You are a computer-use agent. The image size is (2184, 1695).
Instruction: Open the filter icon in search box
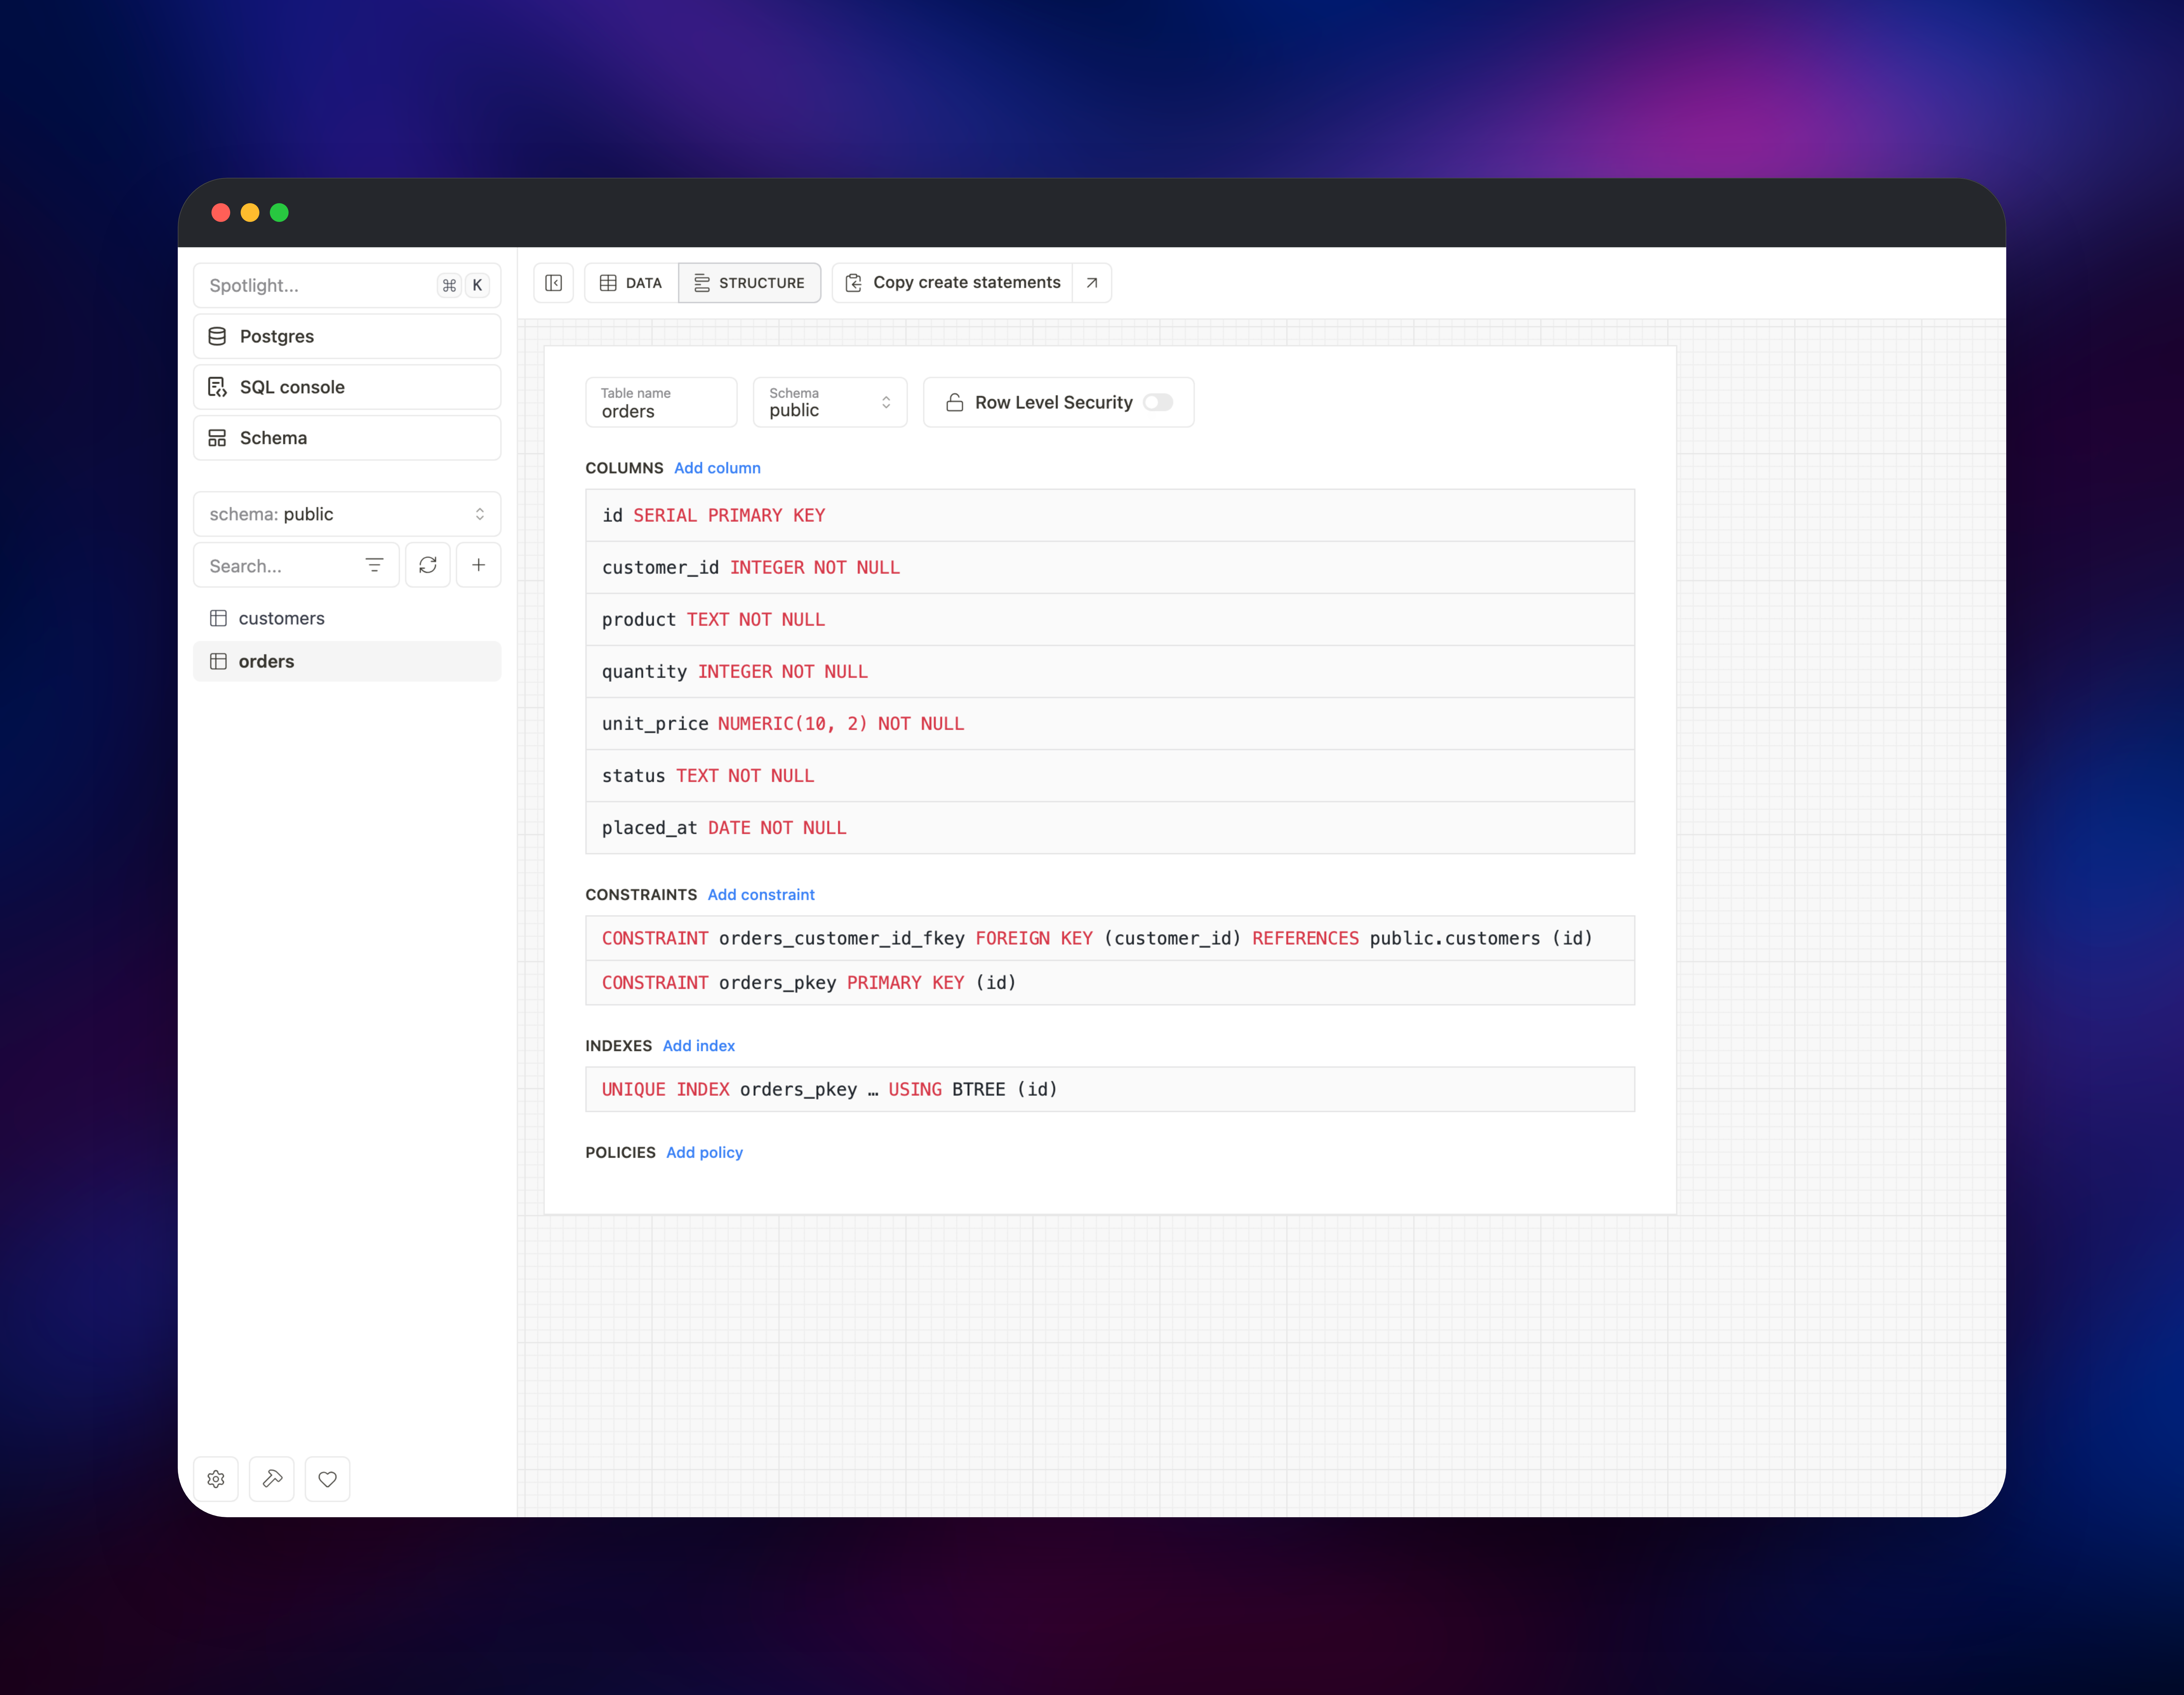click(x=374, y=565)
